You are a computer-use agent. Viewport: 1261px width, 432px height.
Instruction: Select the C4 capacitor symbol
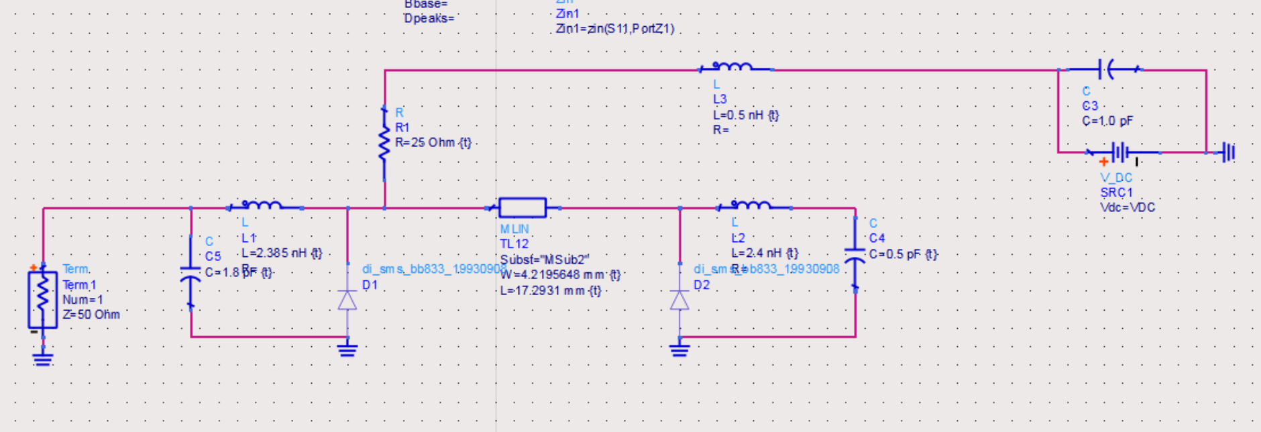pos(855,254)
